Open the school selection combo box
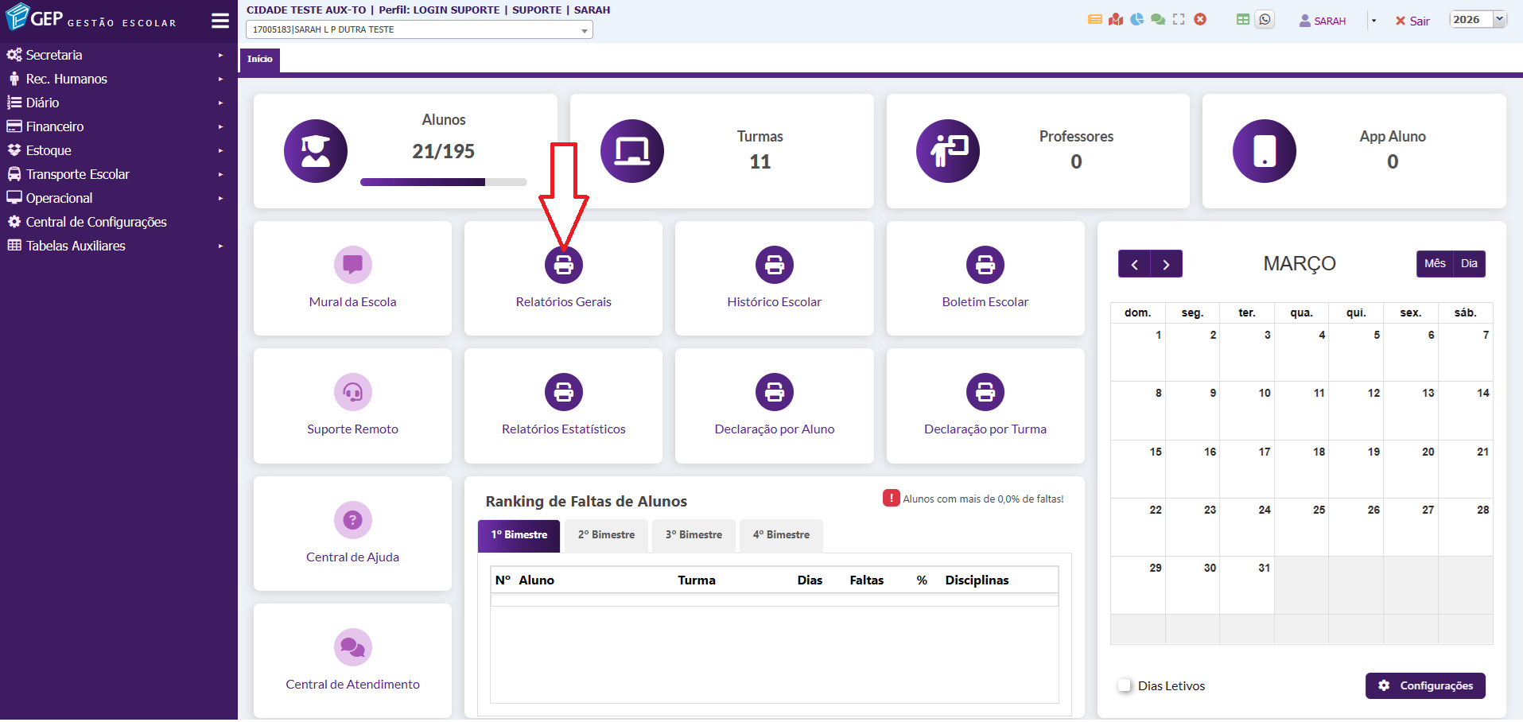 (x=419, y=29)
